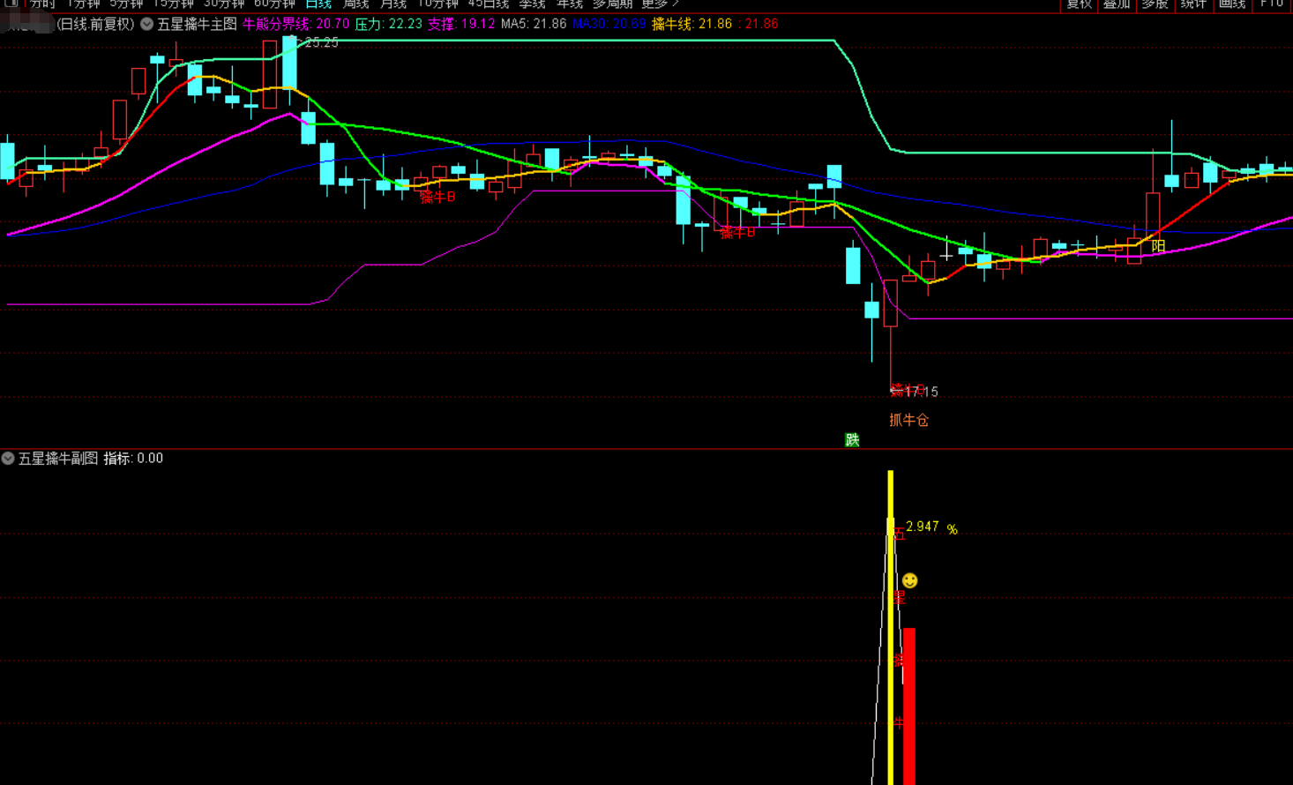Click the 五星擒牛主图 indicator name
Screen dimensions: 1293x785
point(197,25)
